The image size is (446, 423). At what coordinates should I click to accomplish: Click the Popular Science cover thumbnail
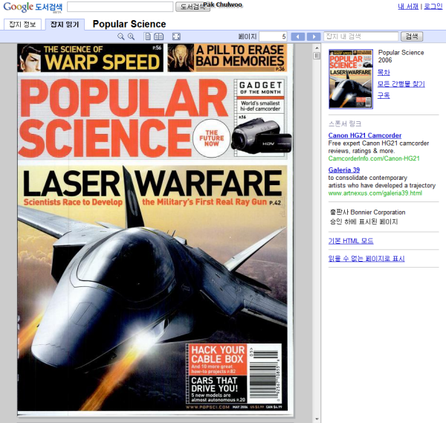pos(351,79)
